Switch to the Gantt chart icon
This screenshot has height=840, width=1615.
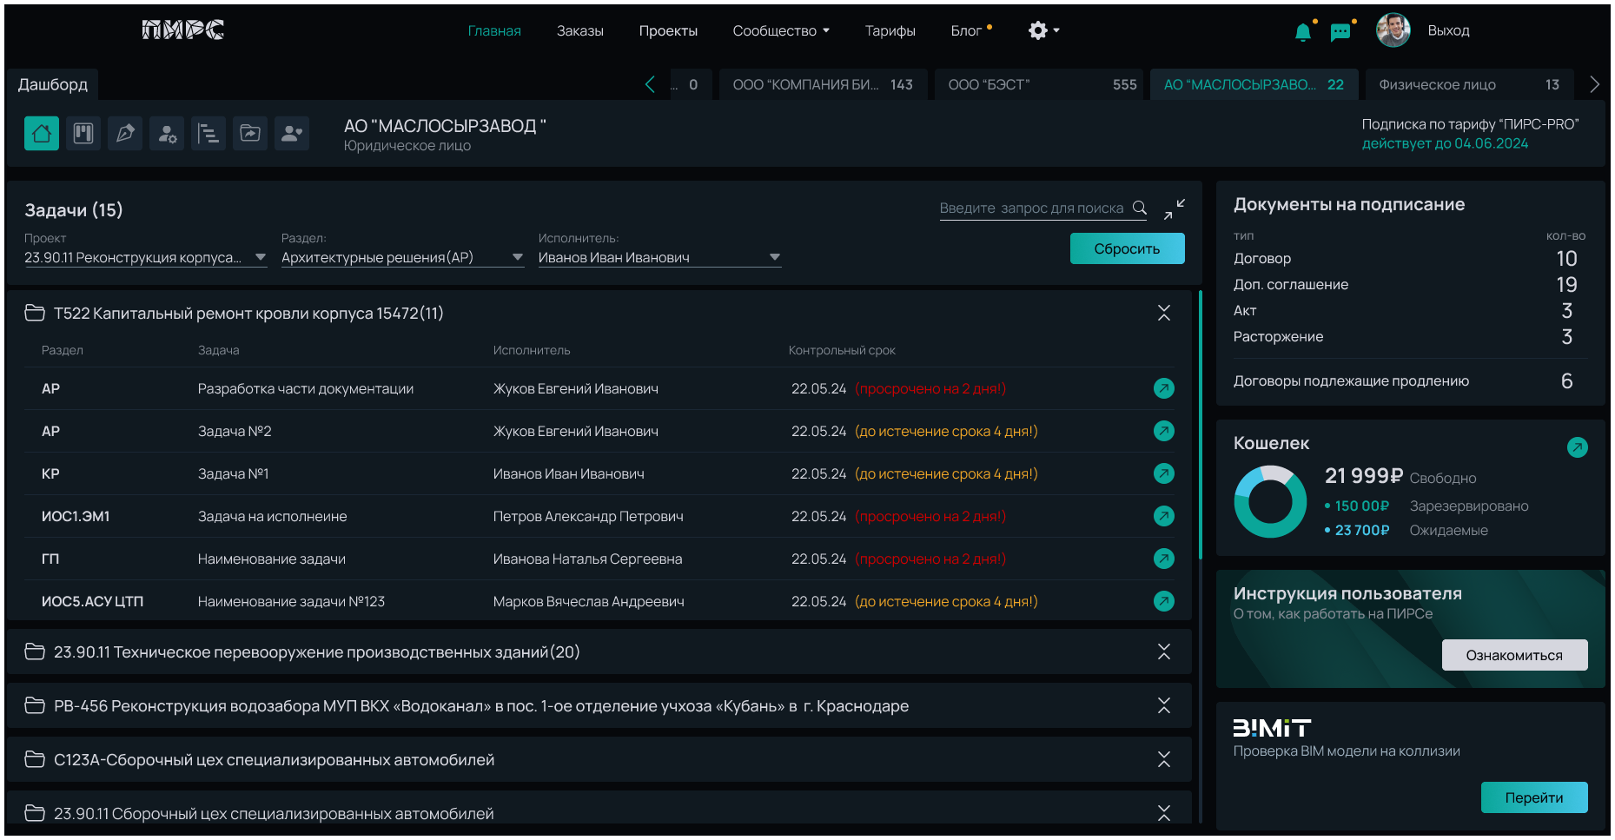[x=208, y=134]
